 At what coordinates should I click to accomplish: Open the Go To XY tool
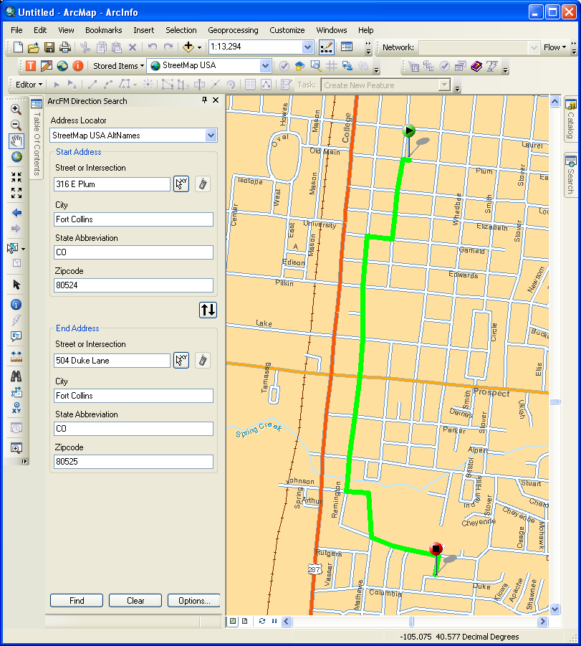pyautogui.click(x=16, y=408)
